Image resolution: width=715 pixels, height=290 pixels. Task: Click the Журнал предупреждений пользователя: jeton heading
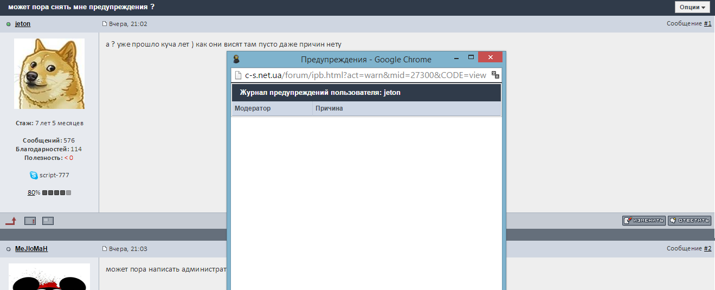tap(320, 93)
